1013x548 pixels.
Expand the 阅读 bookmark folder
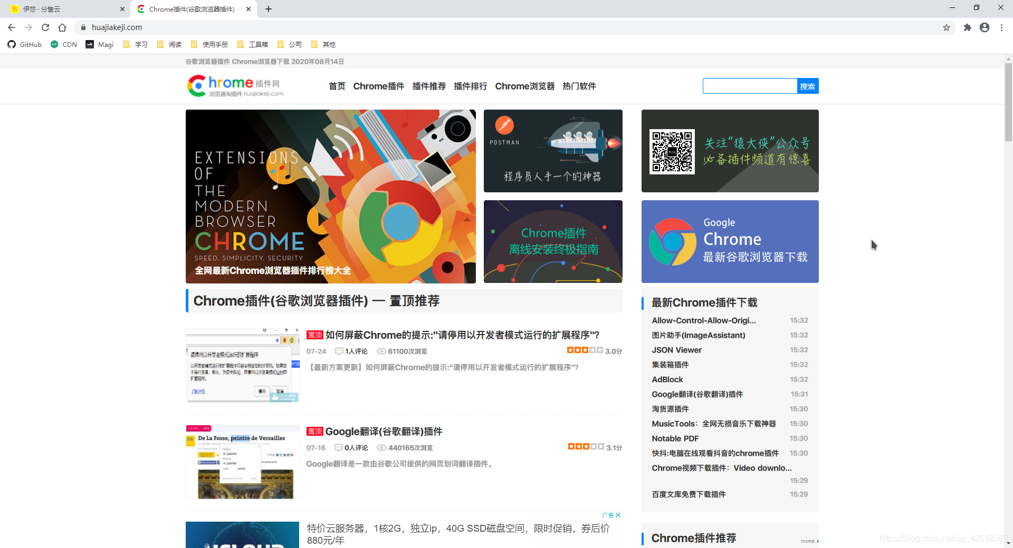point(169,44)
